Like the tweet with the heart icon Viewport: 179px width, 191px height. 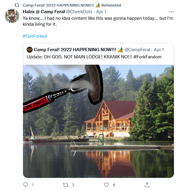(106, 185)
